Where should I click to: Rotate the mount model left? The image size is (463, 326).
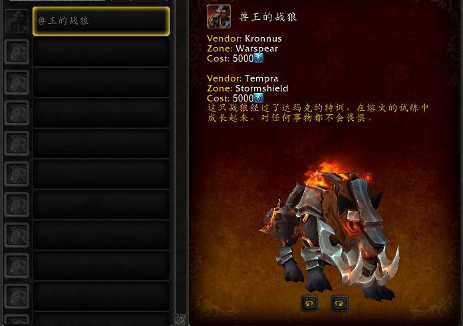point(309,303)
